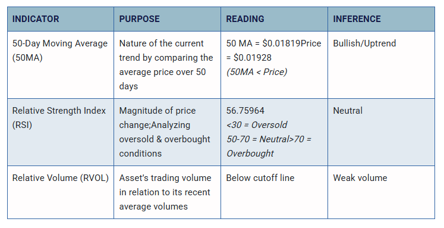Click the (50MA < Price) italic text
Viewport: 444px width, 228px height.
pos(257,72)
